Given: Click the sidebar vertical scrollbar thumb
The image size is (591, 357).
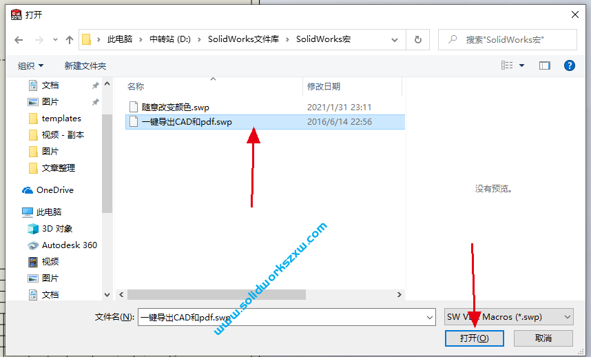Looking at the screenshot, I should coord(107,163).
